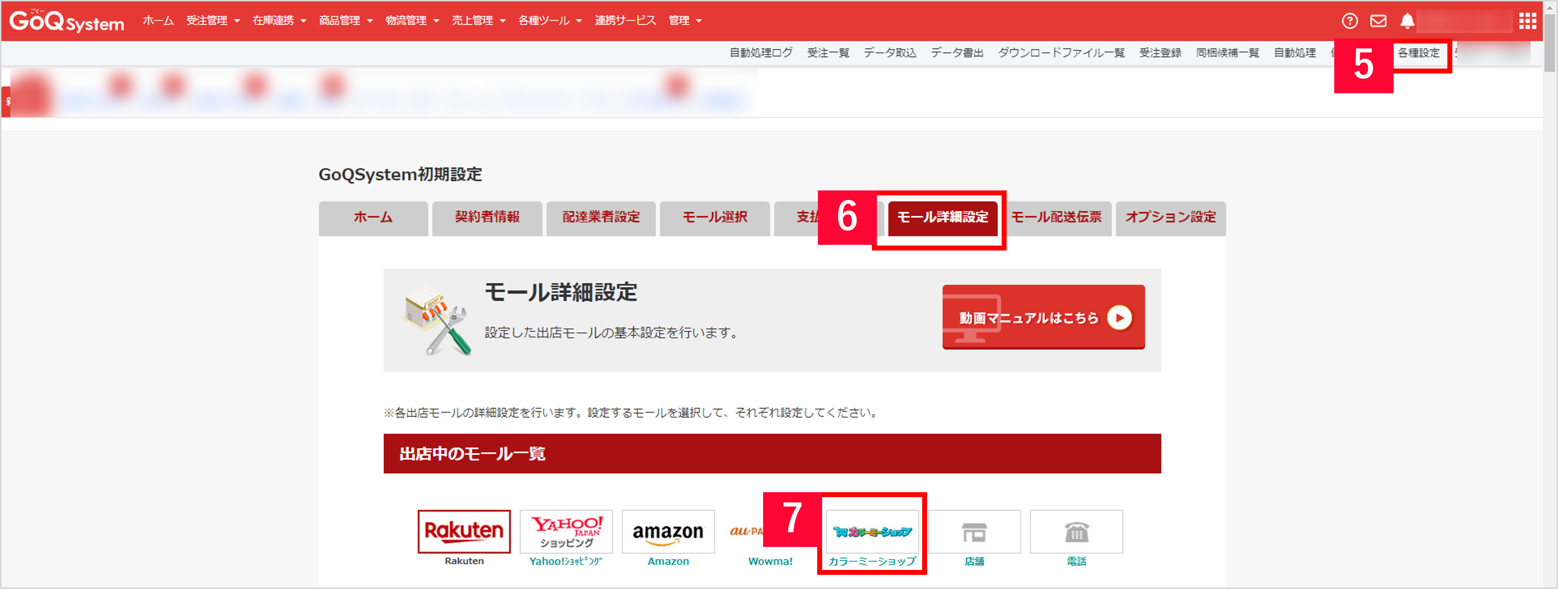Open the mail envelope icon
1558x589 pixels.
[x=1378, y=20]
